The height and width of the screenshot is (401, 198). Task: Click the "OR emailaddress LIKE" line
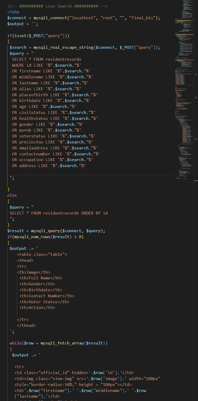55,148
